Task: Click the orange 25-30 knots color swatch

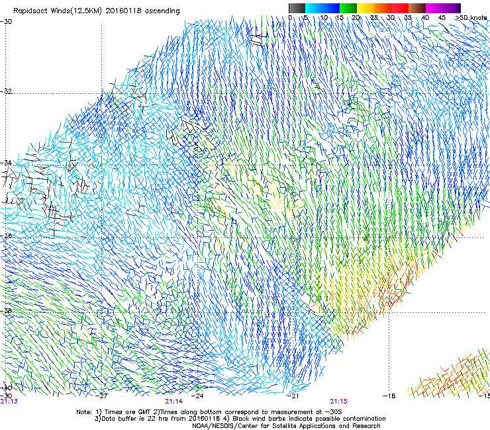Action: pos(383,8)
